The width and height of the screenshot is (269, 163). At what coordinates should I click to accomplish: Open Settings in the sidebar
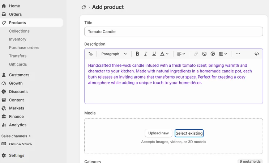click(17, 155)
